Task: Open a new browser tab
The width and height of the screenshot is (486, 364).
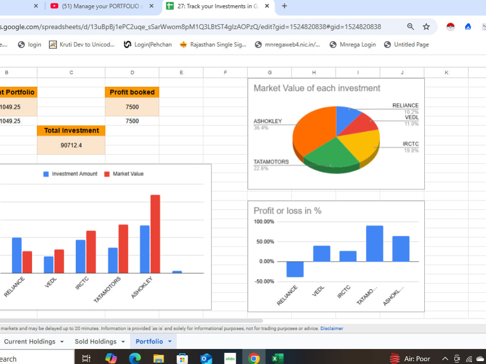Action: point(284,6)
